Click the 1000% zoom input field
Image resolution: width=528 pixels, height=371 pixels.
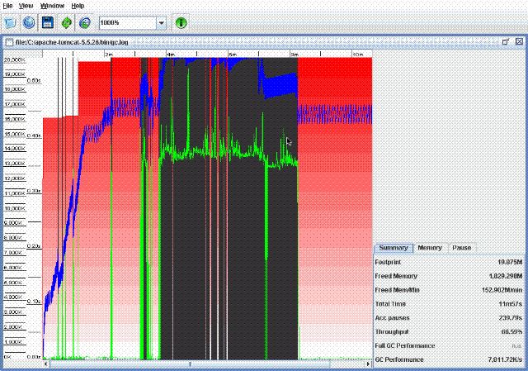pyautogui.click(x=128, y=23)
